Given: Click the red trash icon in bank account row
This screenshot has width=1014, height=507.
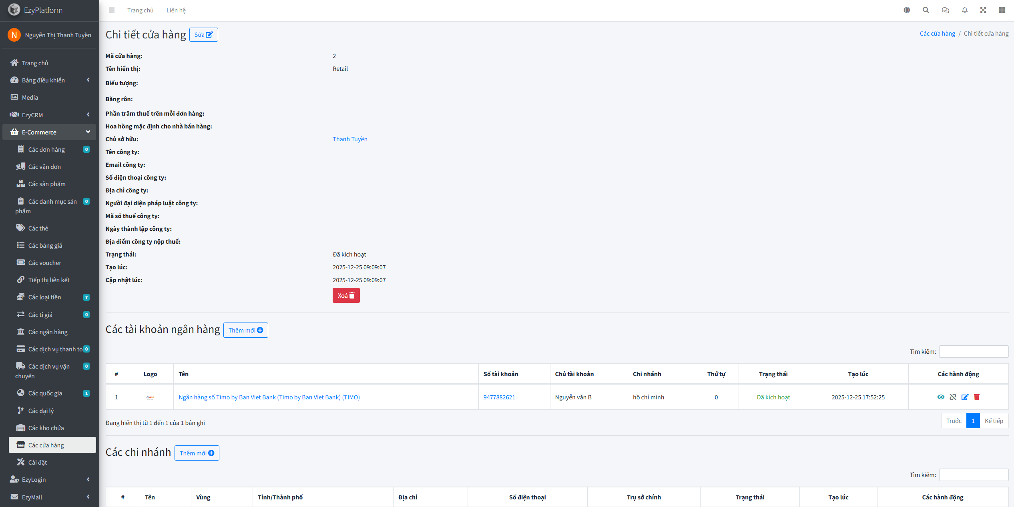Looking at the screenshot, I should pos(977,397).
